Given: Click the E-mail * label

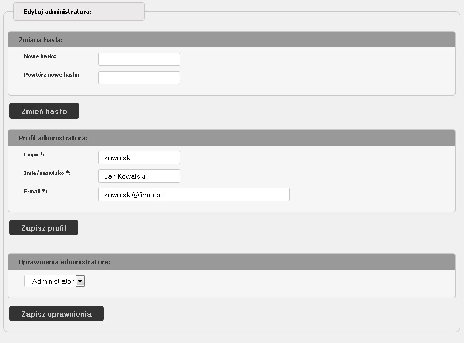Looking at the screenshot, I should tap(35, 191).
